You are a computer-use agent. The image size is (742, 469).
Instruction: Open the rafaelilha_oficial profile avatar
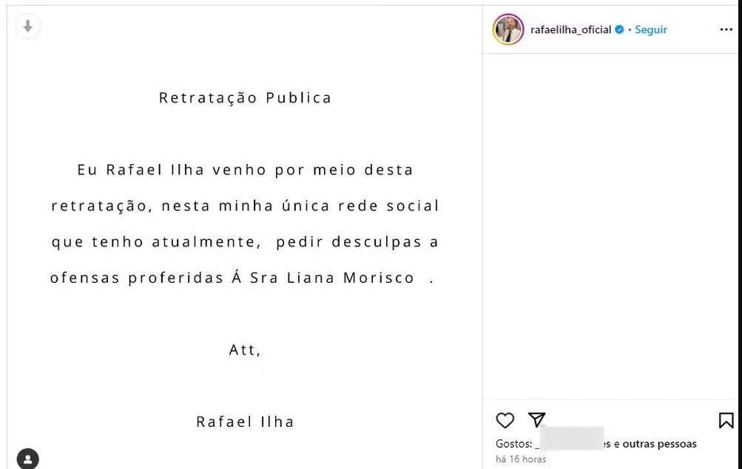(507, 30)
